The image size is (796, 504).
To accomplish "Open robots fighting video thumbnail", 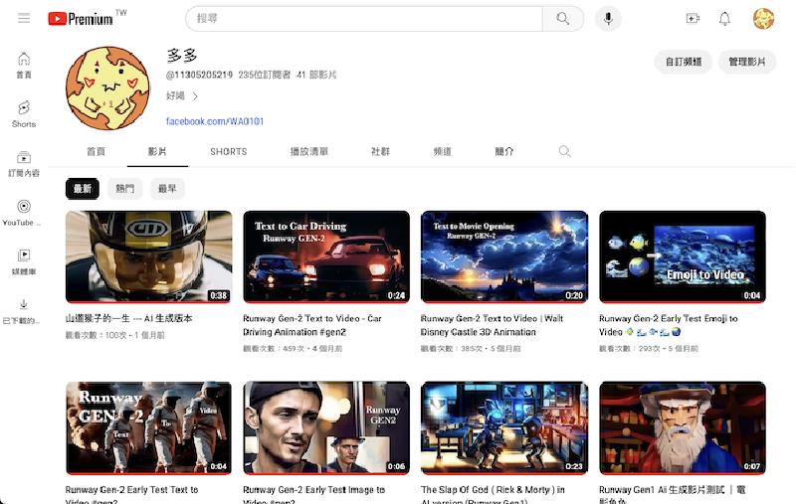I will 504,427.
